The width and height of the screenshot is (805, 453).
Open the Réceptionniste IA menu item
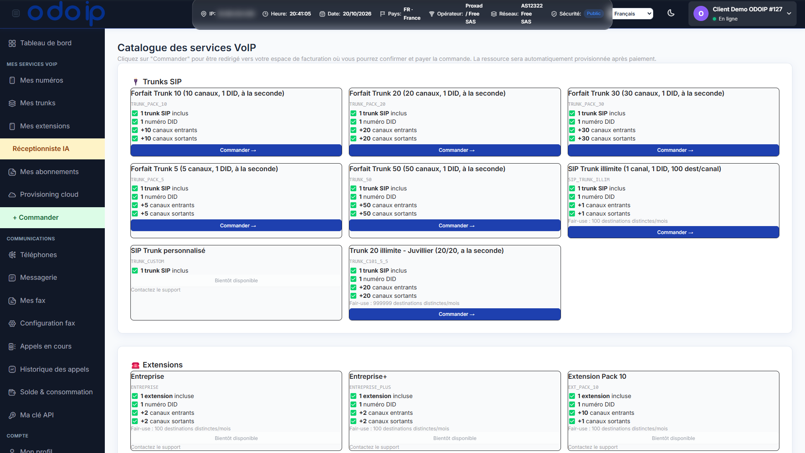(x=52, y=149)
